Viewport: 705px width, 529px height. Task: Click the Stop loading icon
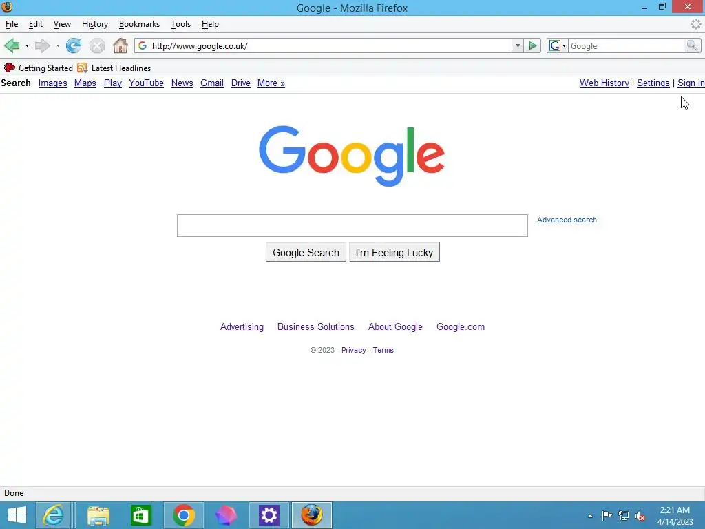96,45
